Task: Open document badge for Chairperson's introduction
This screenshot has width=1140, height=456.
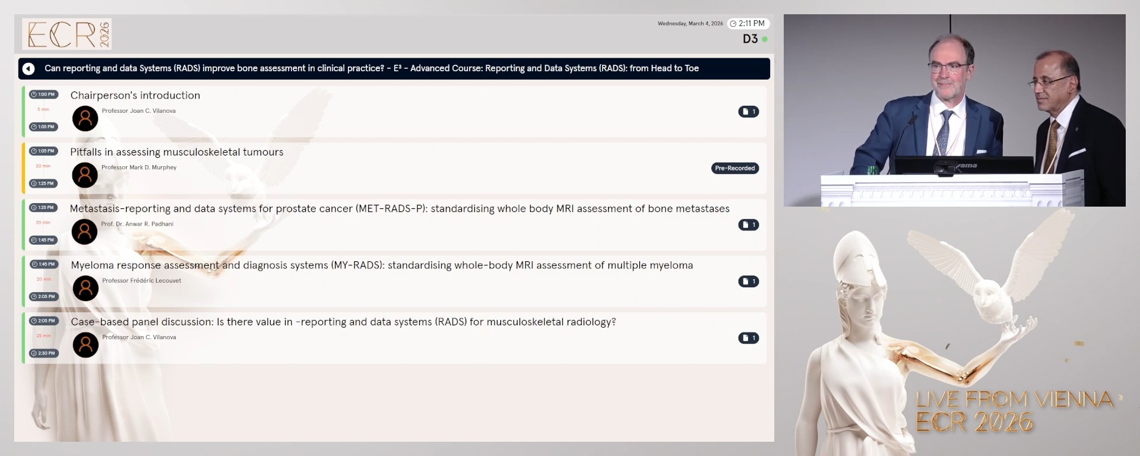Action: tap(748, 112)
